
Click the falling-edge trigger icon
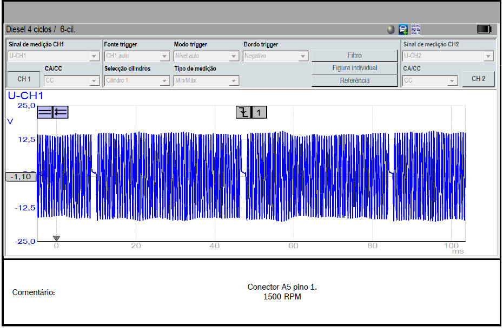tap(244, 112)
